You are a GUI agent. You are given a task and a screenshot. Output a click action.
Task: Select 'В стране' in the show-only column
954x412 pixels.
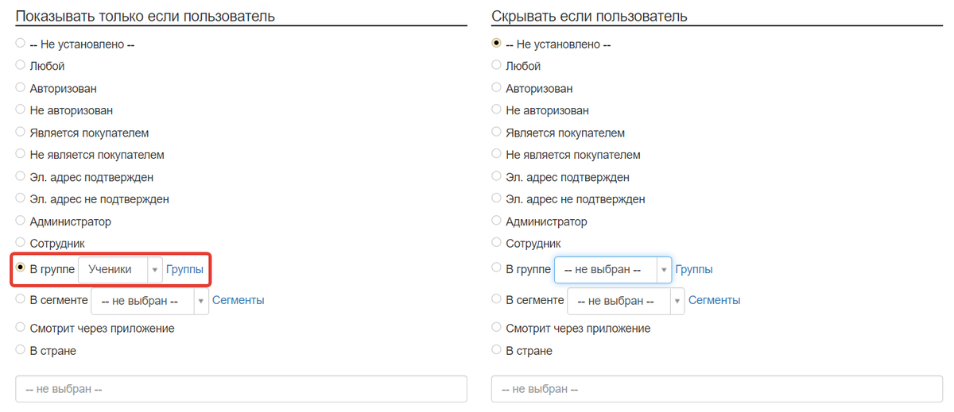(21, 349)
